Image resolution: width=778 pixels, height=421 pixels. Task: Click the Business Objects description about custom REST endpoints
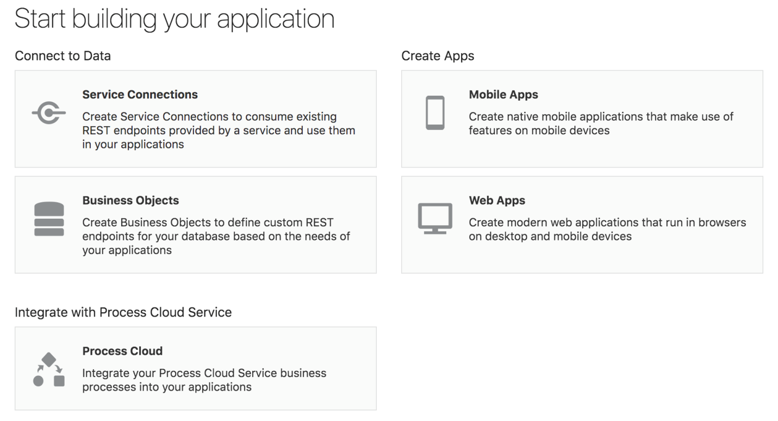(x=216, y=237)
